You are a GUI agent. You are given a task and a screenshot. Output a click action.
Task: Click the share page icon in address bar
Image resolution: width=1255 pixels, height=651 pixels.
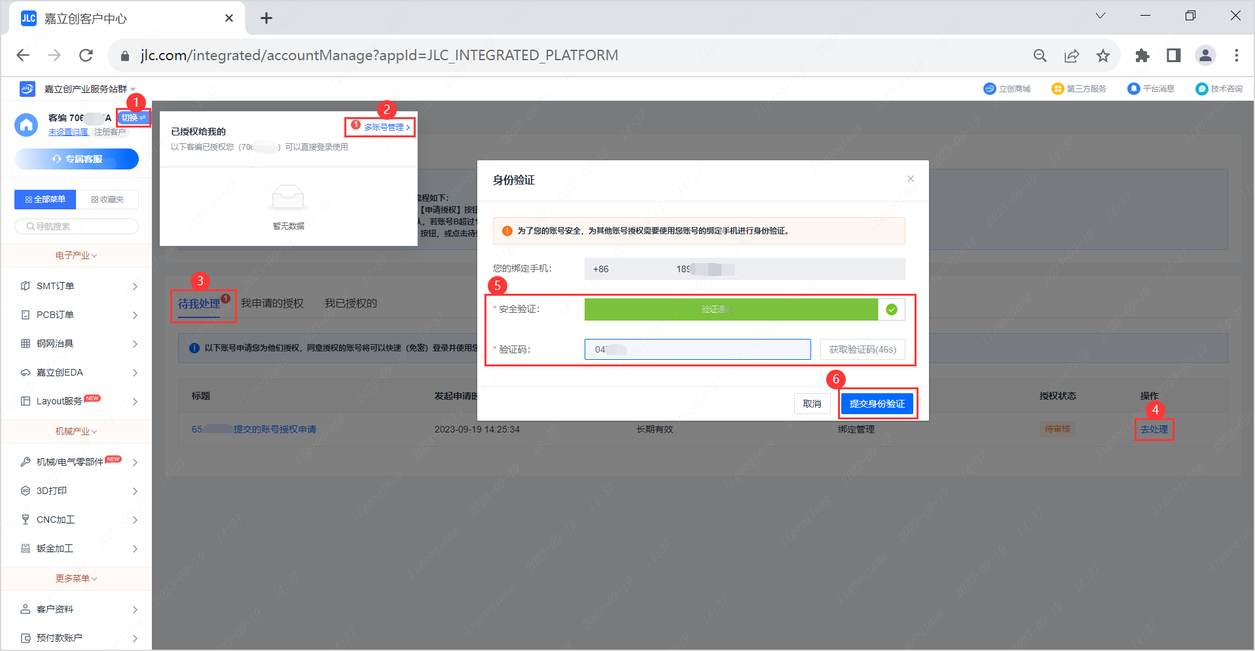pyautogui.click(x=1072, y=56)
